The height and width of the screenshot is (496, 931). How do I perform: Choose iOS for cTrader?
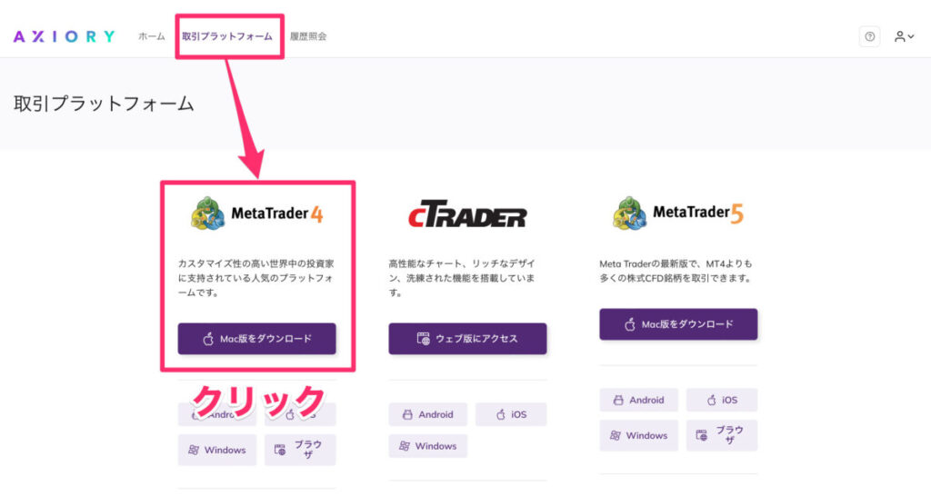pos(511,414)
